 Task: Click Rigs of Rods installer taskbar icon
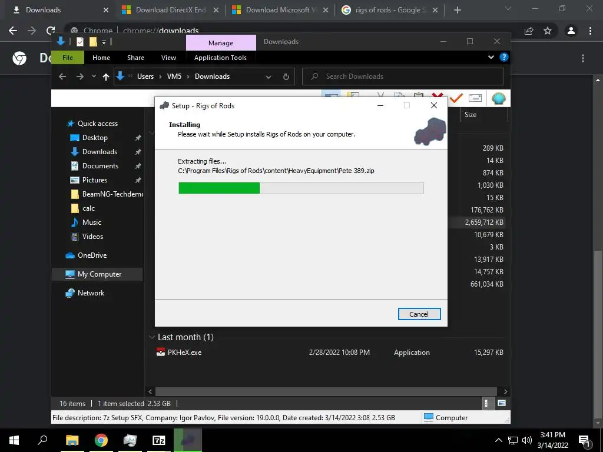coord(188,440)
